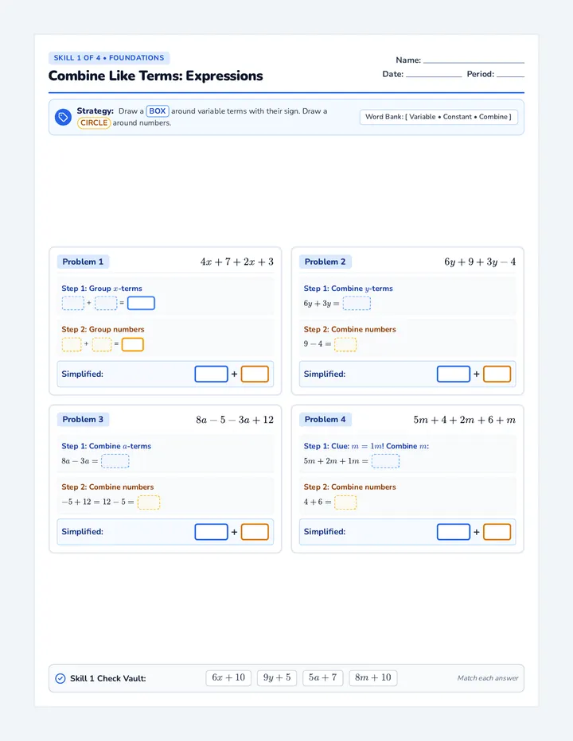Click the Word Bank box
This screenshot has height=741, width=573.
[439, 117]
